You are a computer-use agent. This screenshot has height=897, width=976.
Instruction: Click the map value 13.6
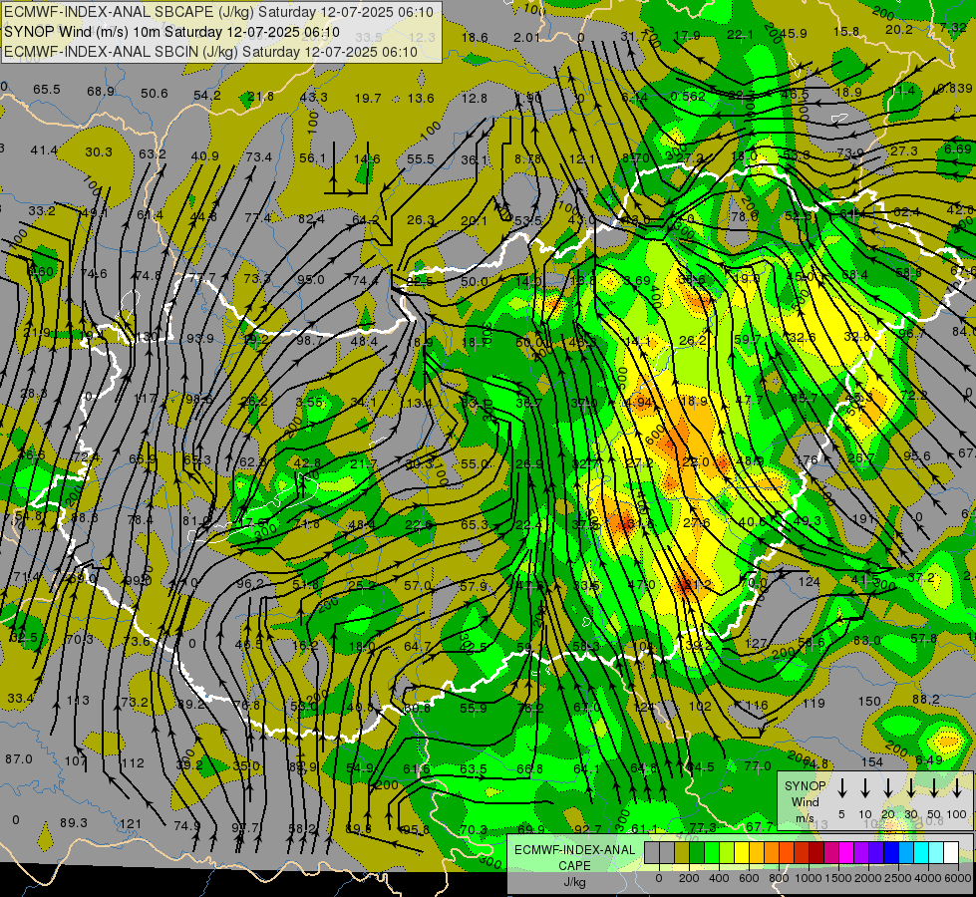click(421, 98)
